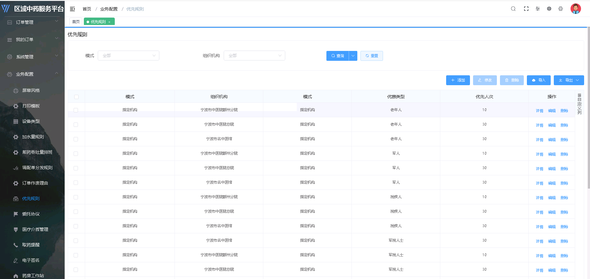Click the disabled 修改 button

click(485, 80)
